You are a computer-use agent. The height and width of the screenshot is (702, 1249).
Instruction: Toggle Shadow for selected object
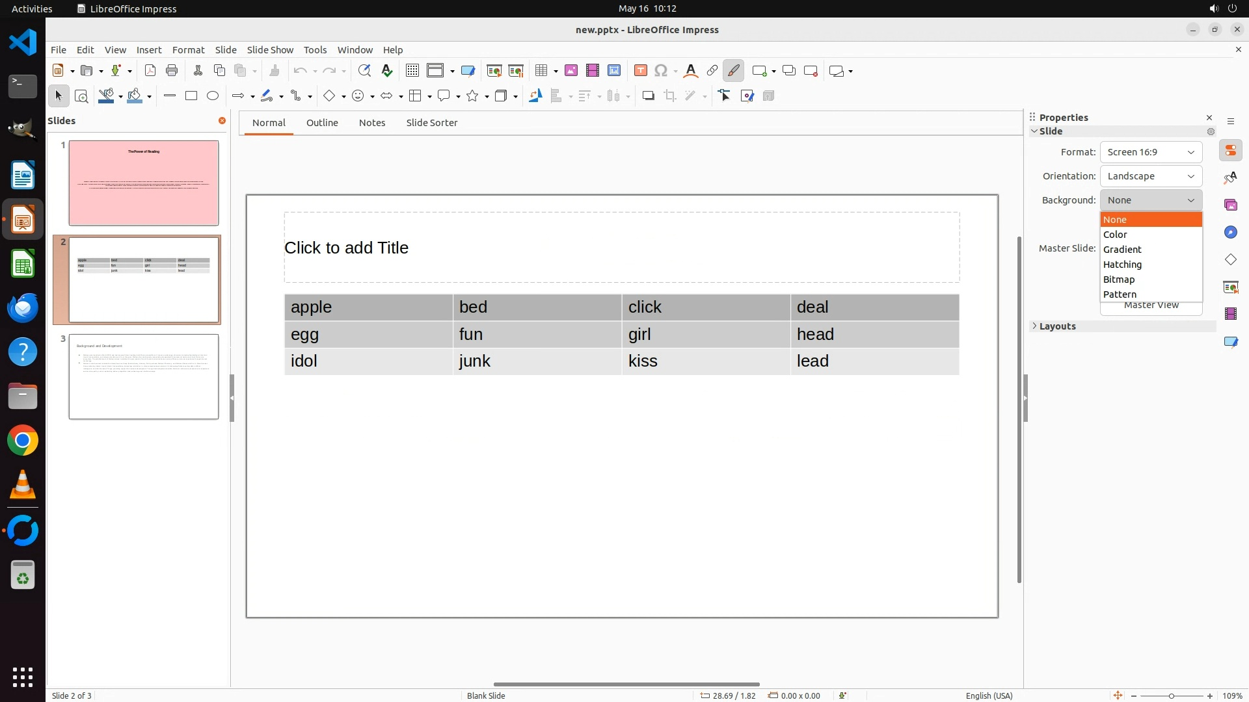(x=648, y=96)
